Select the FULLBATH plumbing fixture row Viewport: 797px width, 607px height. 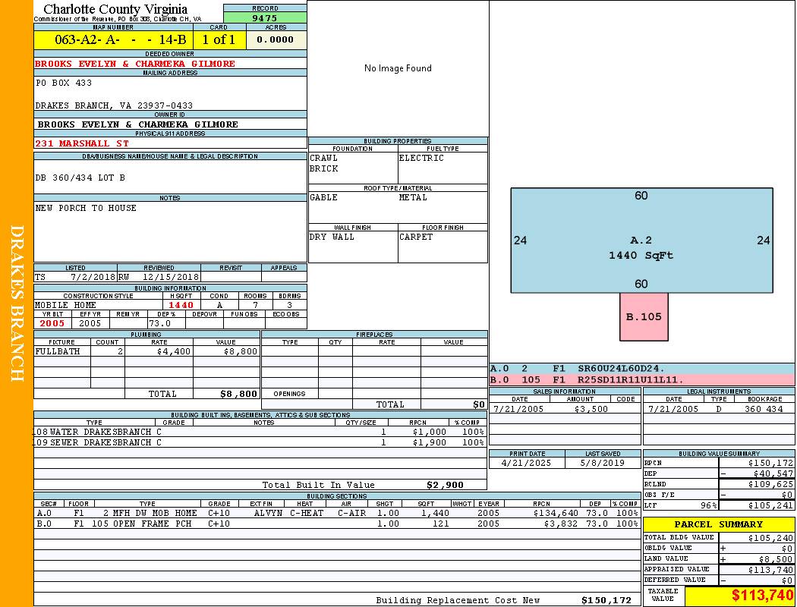tap(147, 352)
